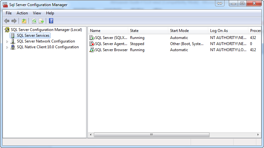Click the stopped SQL Server Agent service icon
Image resolution: width=264 pixels, height=148 pixels.
pos(92,44)
